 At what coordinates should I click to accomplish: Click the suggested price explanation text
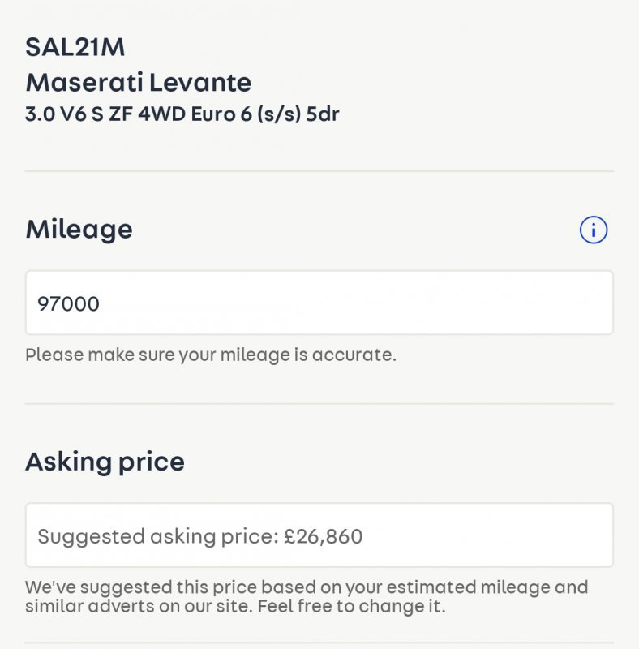307,596
